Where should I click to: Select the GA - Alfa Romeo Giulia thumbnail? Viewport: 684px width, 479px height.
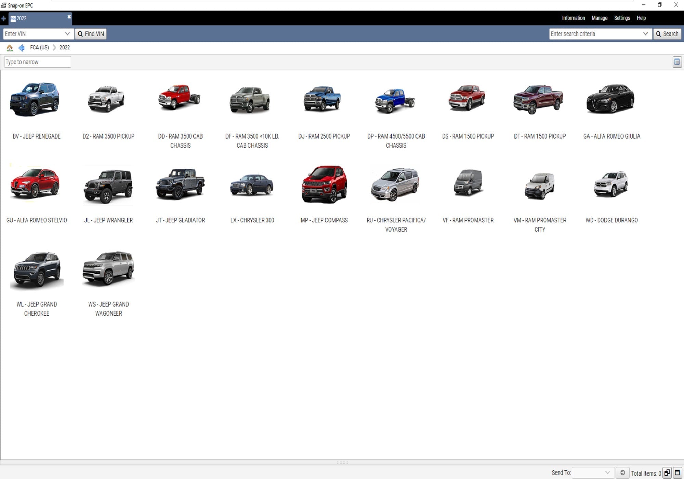(x=611, y=100)
